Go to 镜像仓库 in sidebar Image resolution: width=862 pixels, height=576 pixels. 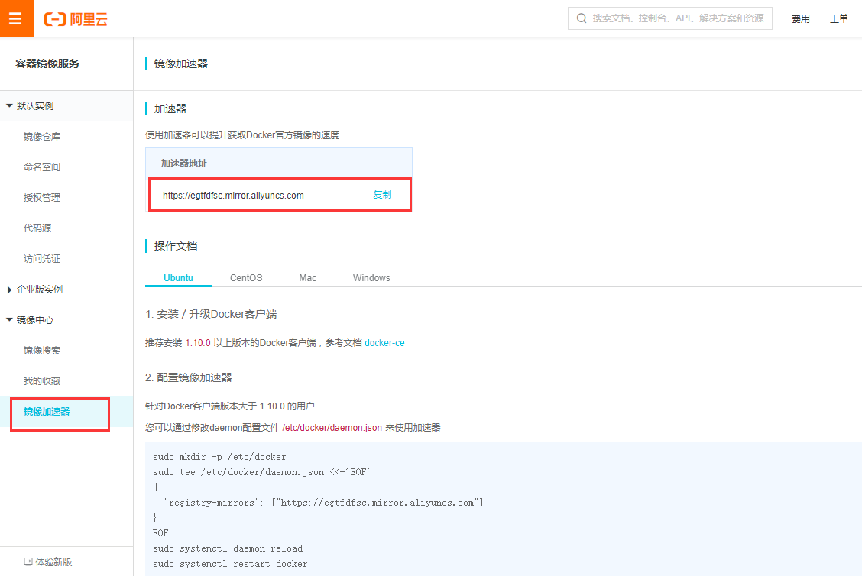click(42, 136)
